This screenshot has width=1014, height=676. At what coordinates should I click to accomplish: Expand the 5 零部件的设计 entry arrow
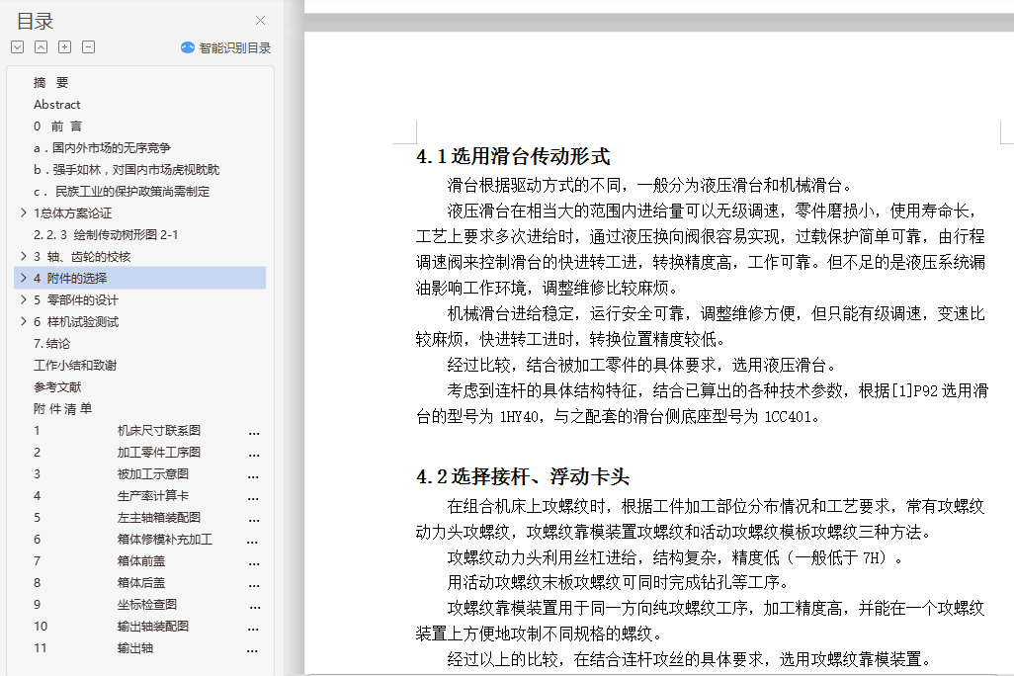24,299
